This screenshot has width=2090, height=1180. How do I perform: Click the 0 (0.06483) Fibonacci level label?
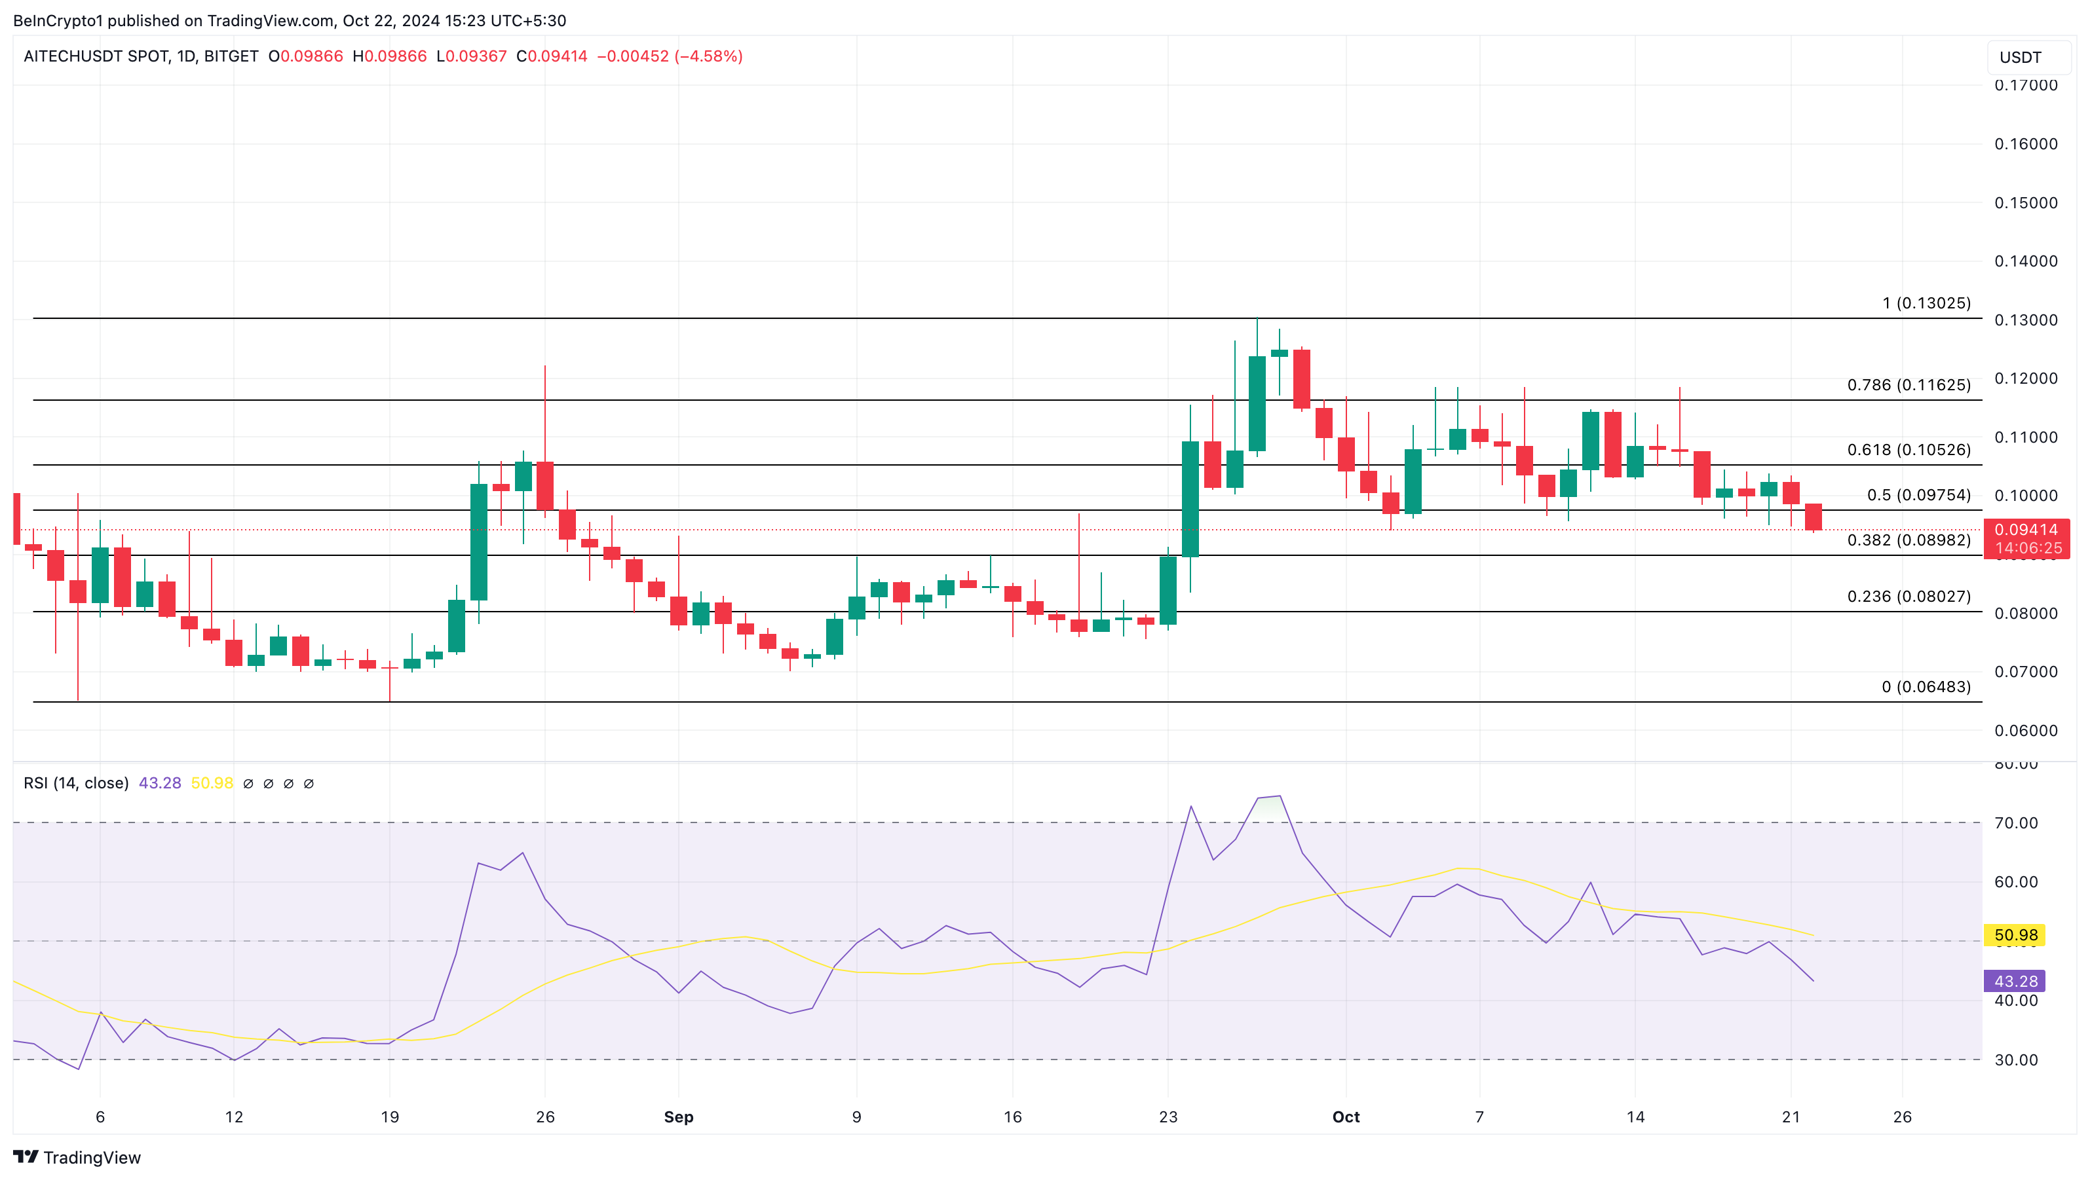point(1926,687)
